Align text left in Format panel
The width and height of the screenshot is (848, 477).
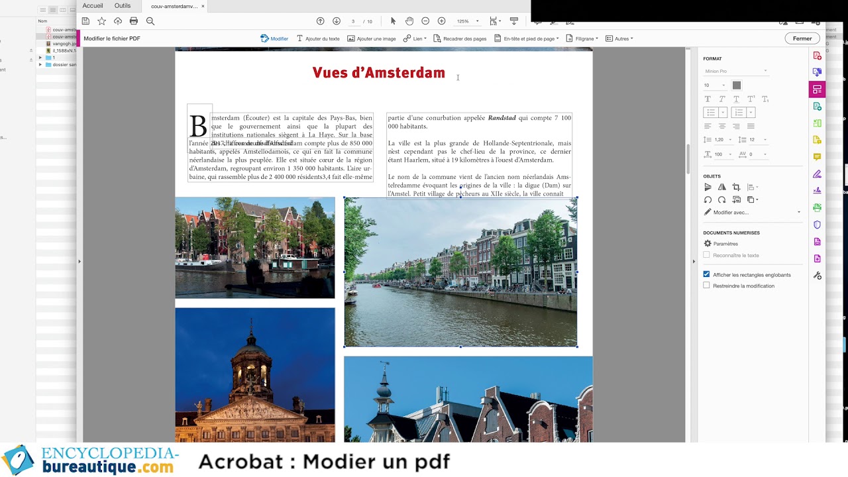tap(708, 126)
